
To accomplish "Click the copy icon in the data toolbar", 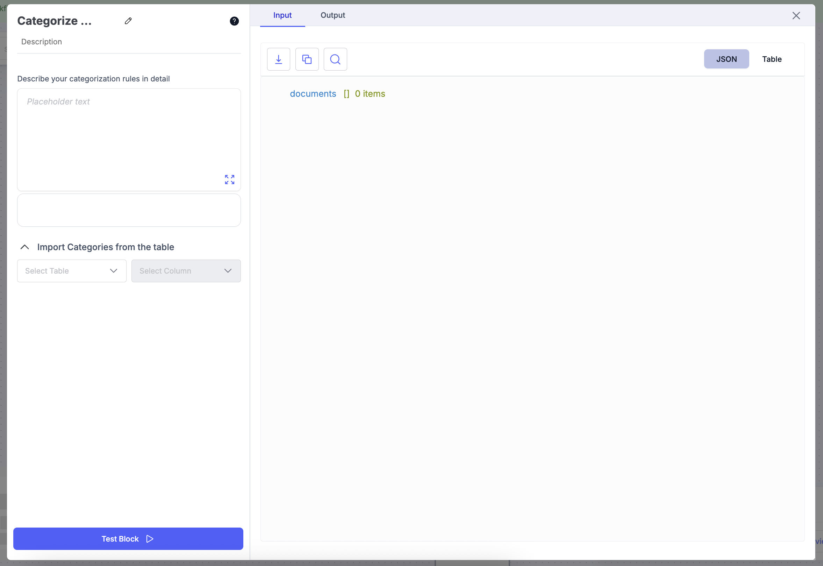I will (307, 59).
